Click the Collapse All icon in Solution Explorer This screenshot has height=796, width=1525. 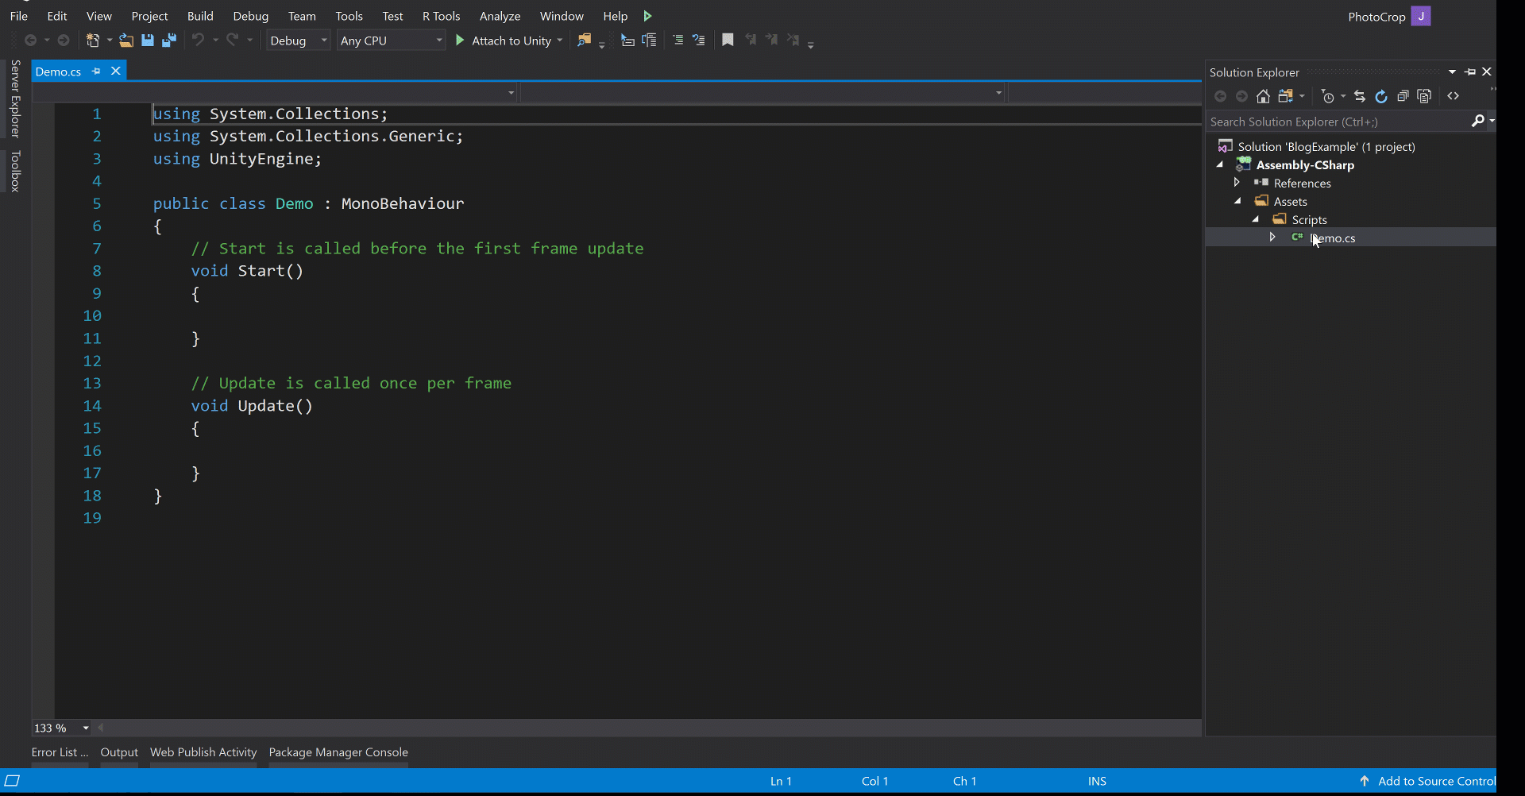click(x=1403, y=96)
